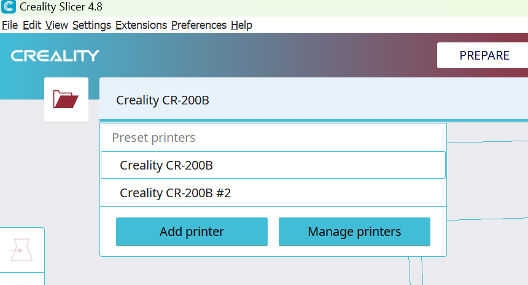Collapse the Creality CR-200B printer selector
Screen dimensions: 528x285
pos(314,100)
